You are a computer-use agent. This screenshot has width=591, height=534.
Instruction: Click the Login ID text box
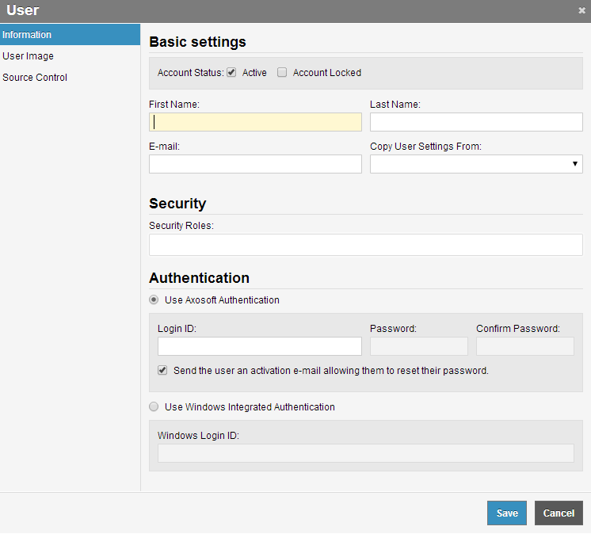tap(260, 346)
